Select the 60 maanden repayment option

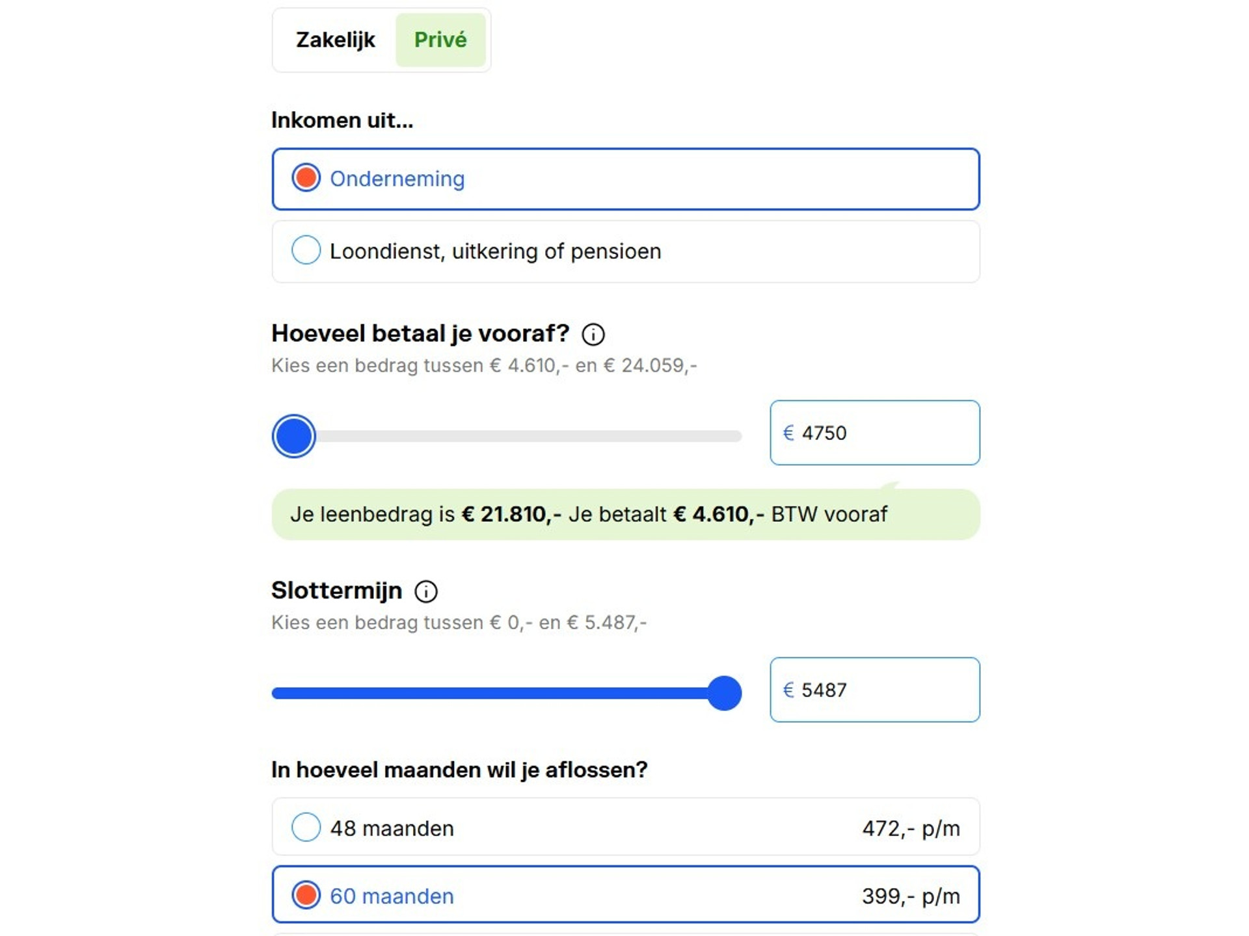tap(626, 895)
